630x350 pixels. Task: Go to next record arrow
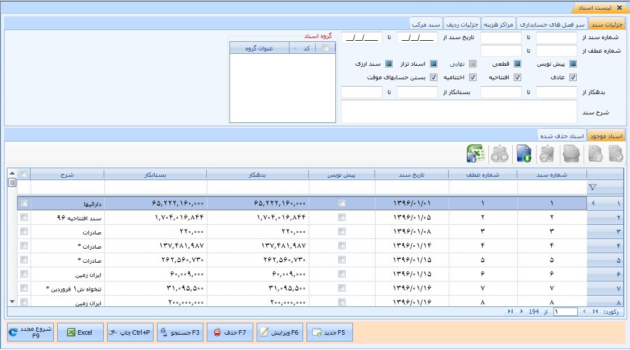click(x=522, y=311)
